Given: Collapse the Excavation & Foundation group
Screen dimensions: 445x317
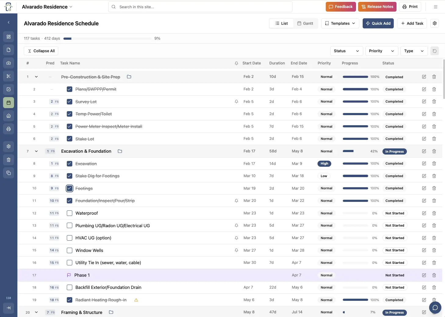Looking at the screenshot, I should [x=36, y=151].
